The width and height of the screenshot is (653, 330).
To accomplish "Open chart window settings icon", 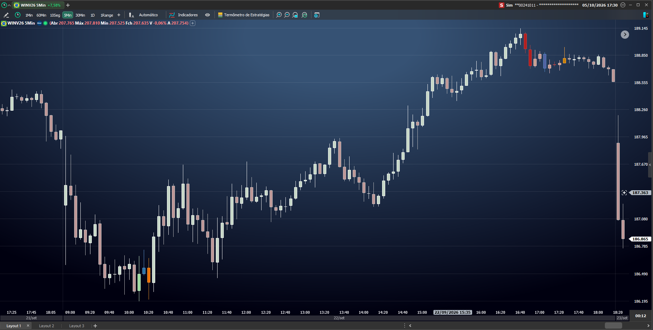I will (317, 15).
